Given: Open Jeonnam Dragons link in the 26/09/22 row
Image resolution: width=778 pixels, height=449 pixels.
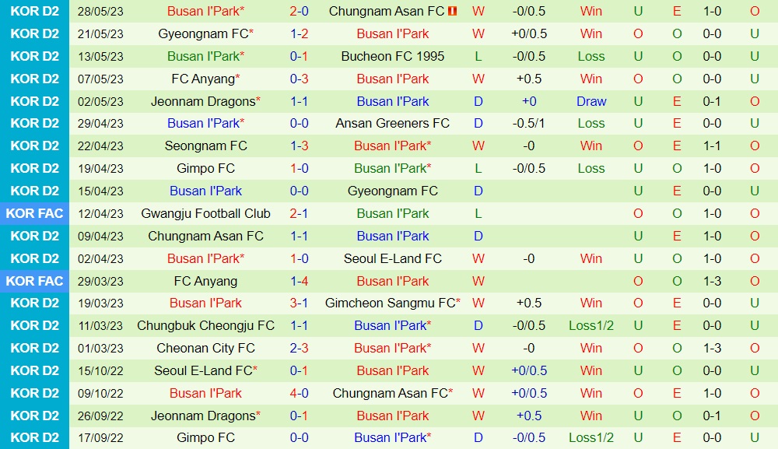Looking at the screenshot, I should point(205,416).
